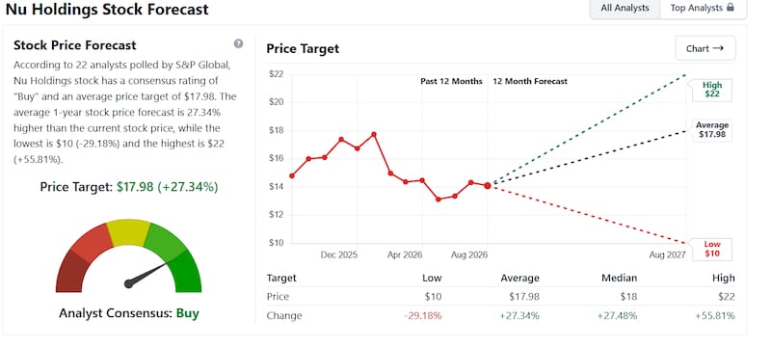
Task: Click the Low $10 target label
Action: click(x=712, y=249)
